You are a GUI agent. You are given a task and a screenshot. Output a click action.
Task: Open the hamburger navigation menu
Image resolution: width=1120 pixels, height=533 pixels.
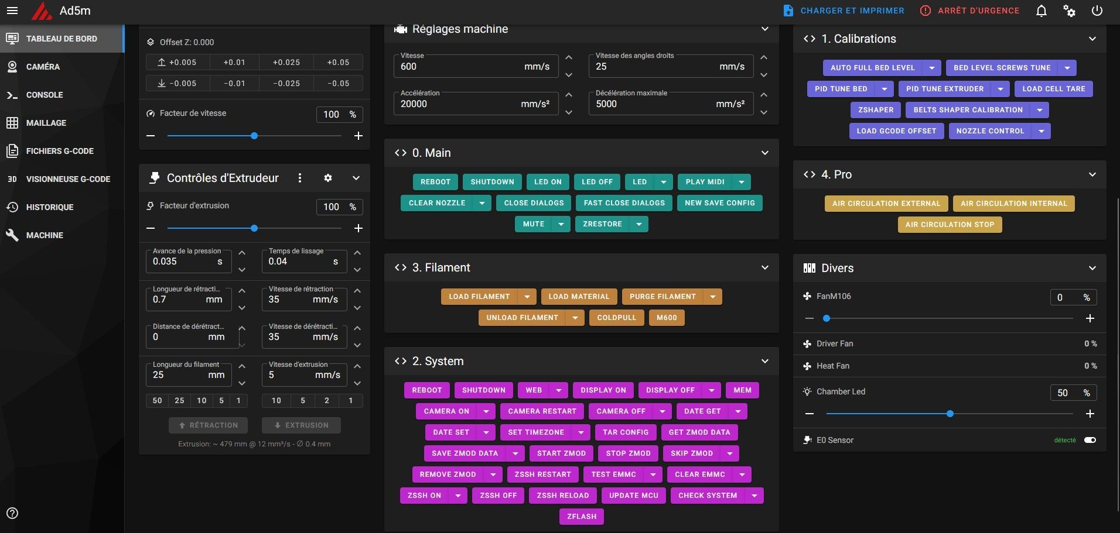pos(12,11)
